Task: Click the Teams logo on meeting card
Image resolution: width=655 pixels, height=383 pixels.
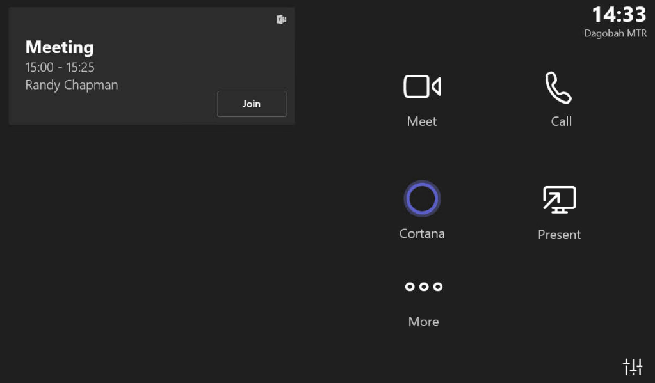Action: coord(281,20)
